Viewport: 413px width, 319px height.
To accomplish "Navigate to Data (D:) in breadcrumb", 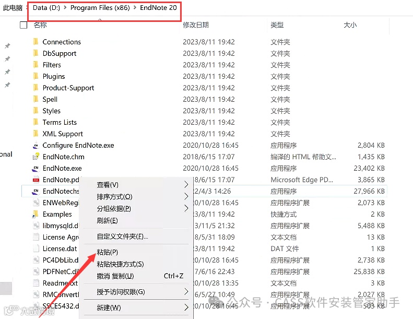I will pos(46,8).
